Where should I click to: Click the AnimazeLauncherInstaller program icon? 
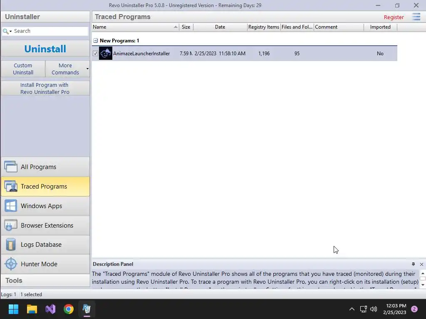(105, 54)
